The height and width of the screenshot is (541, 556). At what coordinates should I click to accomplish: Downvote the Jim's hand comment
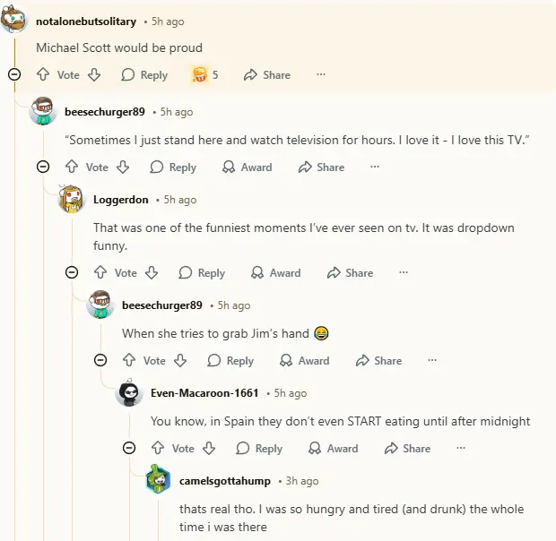(x=180, y=360)
